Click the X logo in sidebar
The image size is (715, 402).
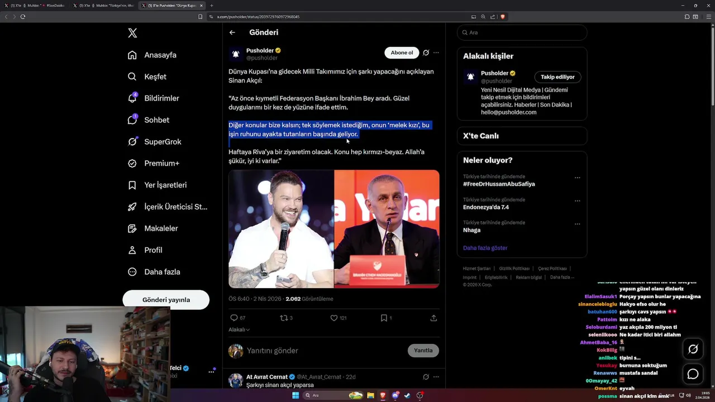[132, 33]
